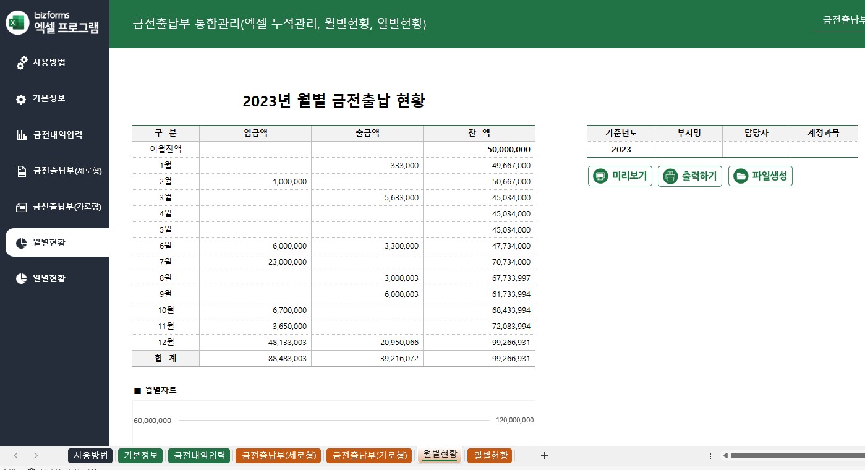Click the document icon beside 금전출납부(세로형)
Screen dimensions: 865x470
click(21, 171)
